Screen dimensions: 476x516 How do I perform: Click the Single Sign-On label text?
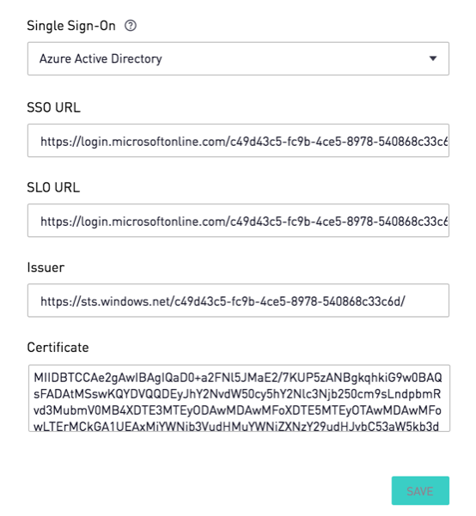[x=71, y=26]
